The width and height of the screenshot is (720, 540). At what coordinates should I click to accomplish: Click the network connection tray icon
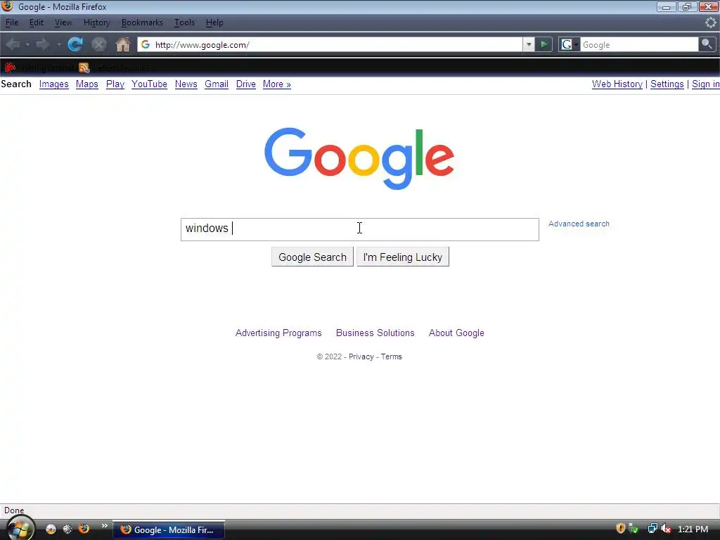pyautogui.click(x=652, y=529)
